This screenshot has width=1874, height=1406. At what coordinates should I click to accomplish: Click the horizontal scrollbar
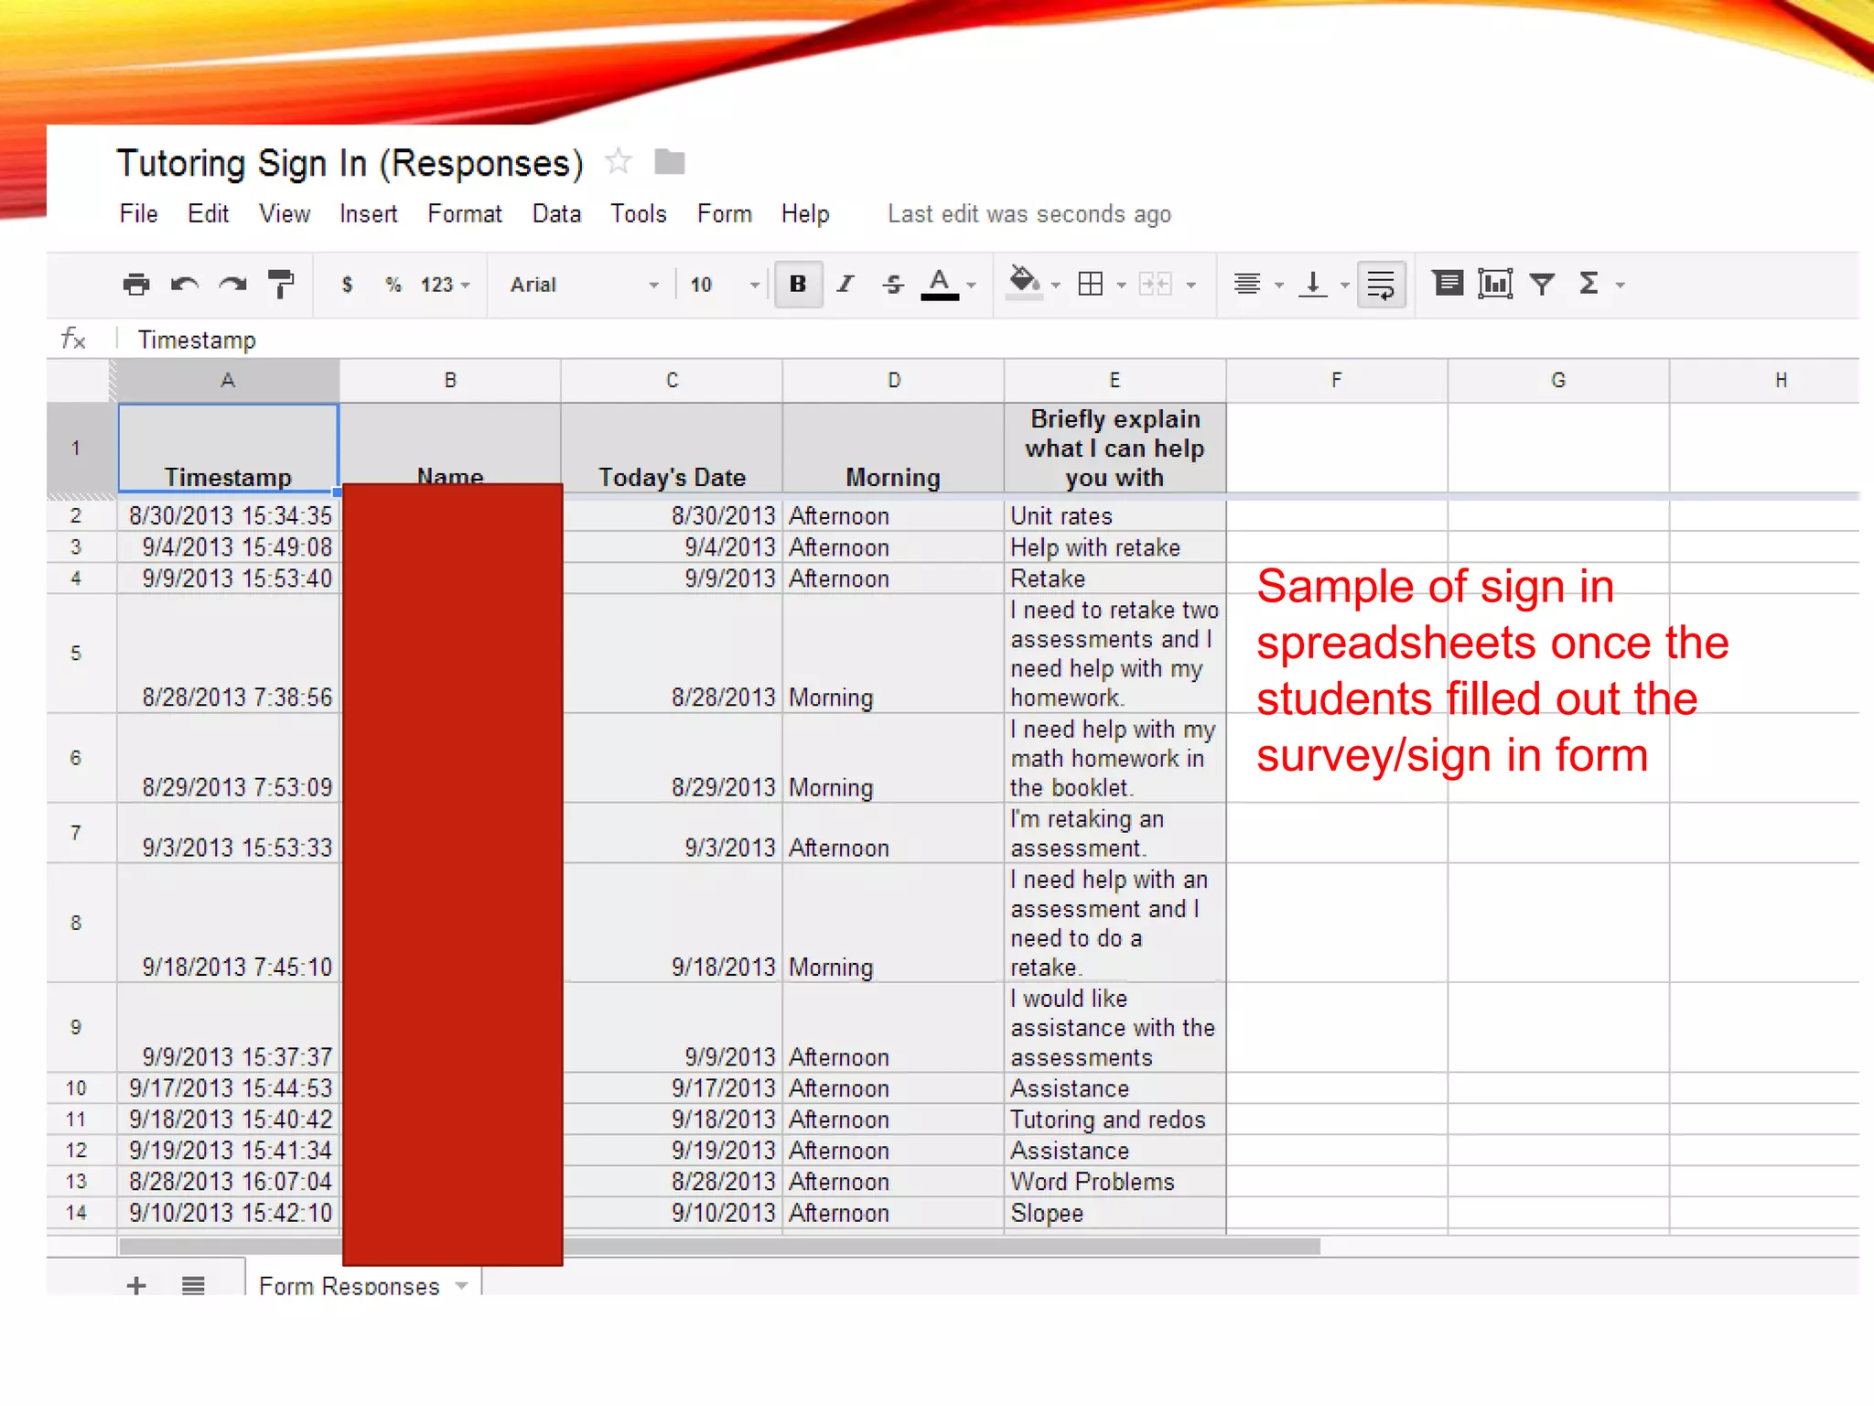click(719, 1247)
